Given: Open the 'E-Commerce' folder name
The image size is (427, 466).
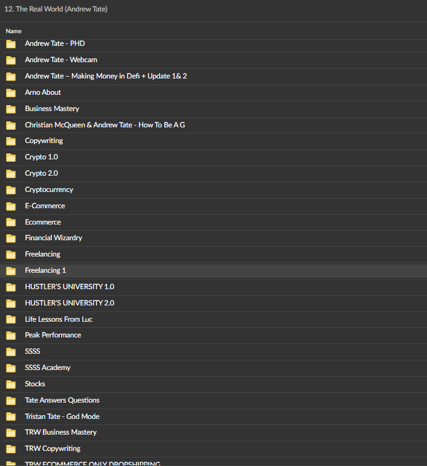Looking at the screenshot, I should coord(45,206).
